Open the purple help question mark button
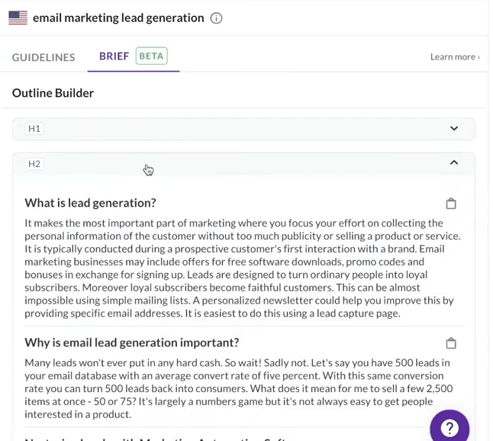493x441 pixels. pos(449,428)
